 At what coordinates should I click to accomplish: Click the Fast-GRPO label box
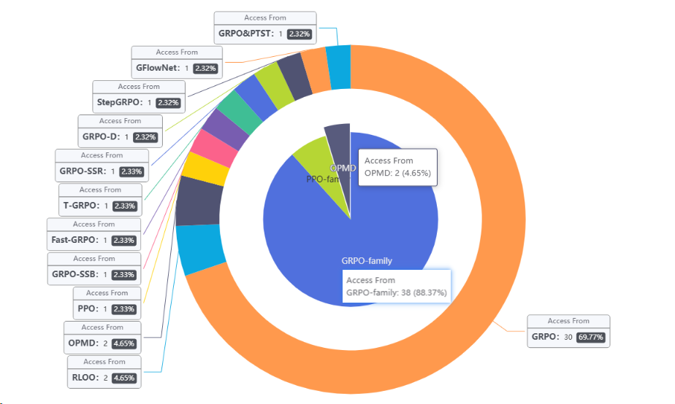coord(93,233)
